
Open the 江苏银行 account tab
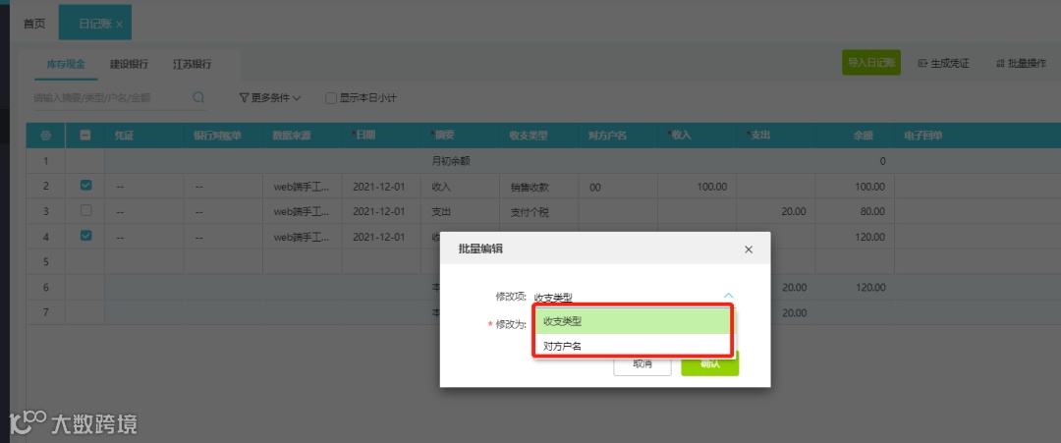pyautogui.click(x=193, y=64)
